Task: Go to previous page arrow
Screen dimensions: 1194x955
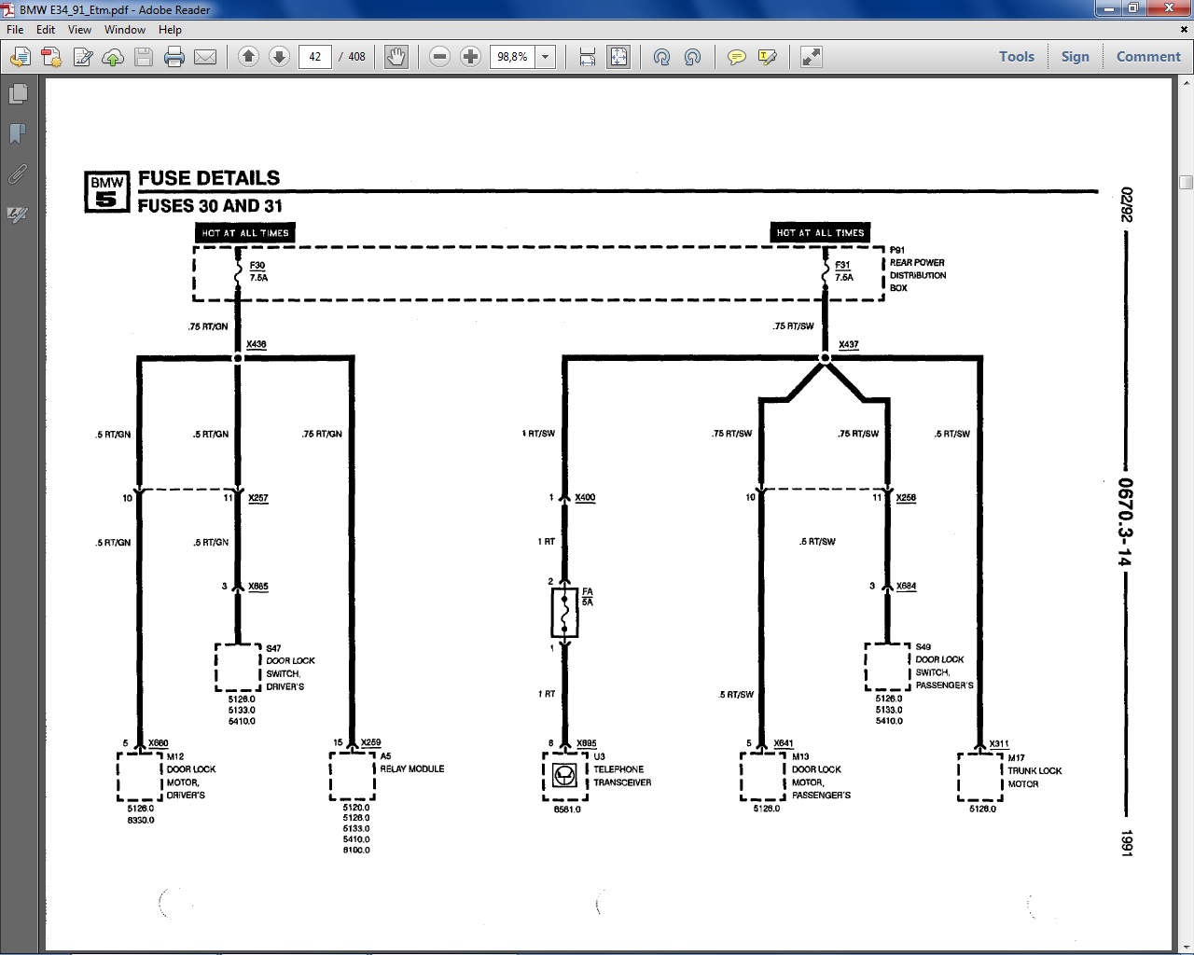Action: pos(248,57)
